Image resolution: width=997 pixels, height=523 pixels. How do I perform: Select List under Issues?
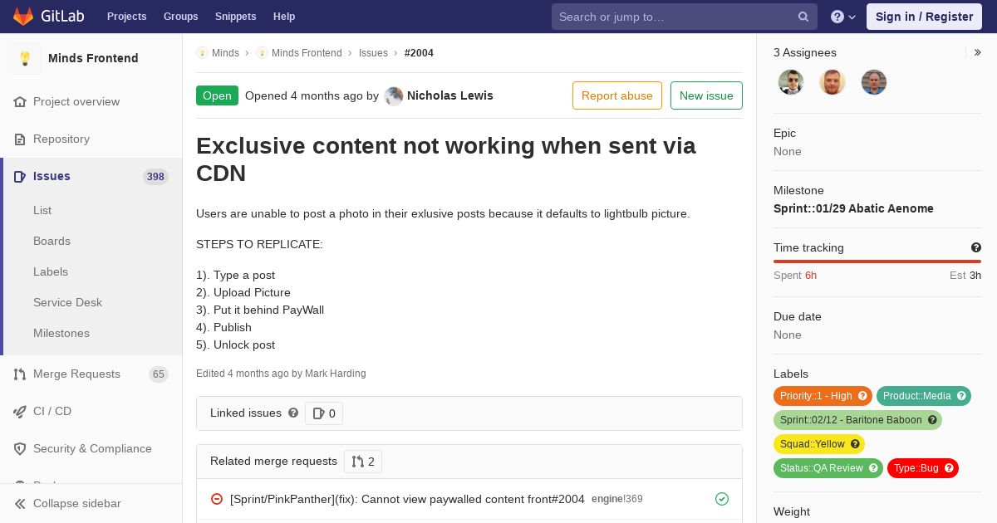(42, 211)
